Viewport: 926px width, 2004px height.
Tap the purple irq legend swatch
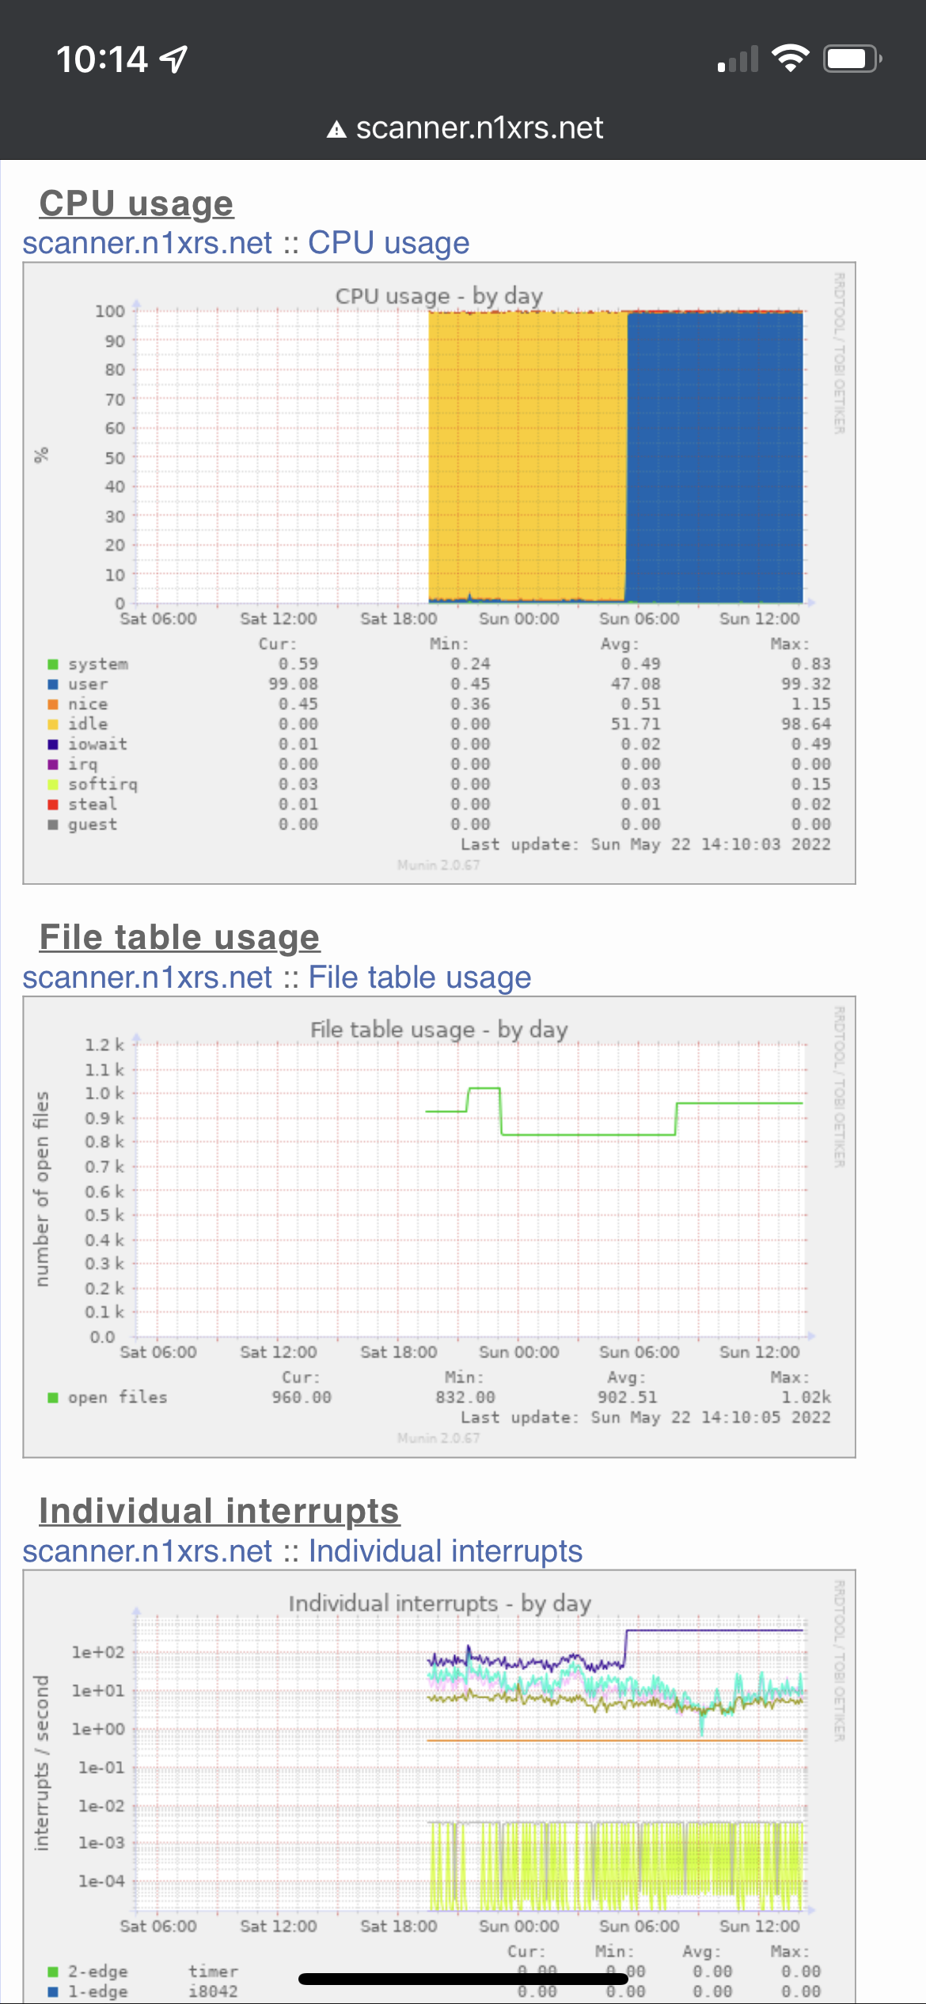pyautogui.click(x=53, y=765)
